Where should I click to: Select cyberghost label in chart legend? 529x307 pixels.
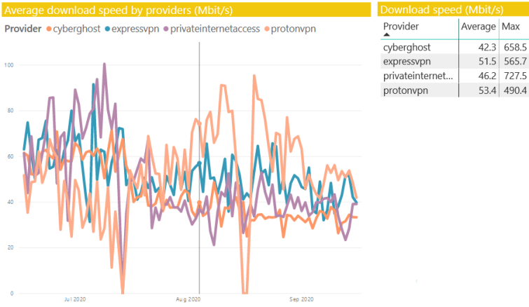[77, 29]
